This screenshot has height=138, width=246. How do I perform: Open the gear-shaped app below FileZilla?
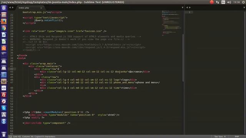click(x=4, y=101)
